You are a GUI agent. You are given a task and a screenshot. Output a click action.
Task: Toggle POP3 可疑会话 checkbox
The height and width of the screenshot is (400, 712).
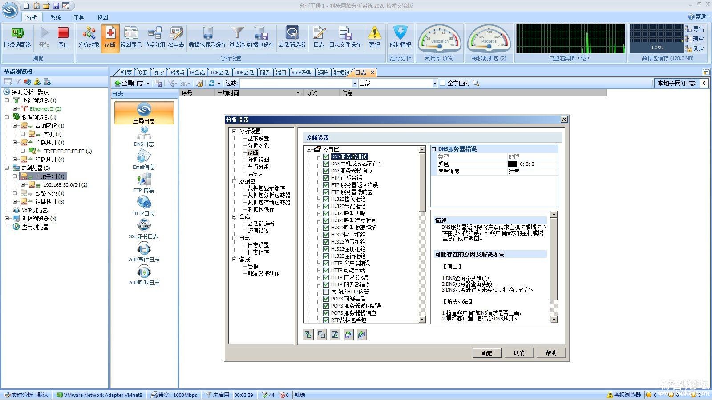click(x=326, y=299)
